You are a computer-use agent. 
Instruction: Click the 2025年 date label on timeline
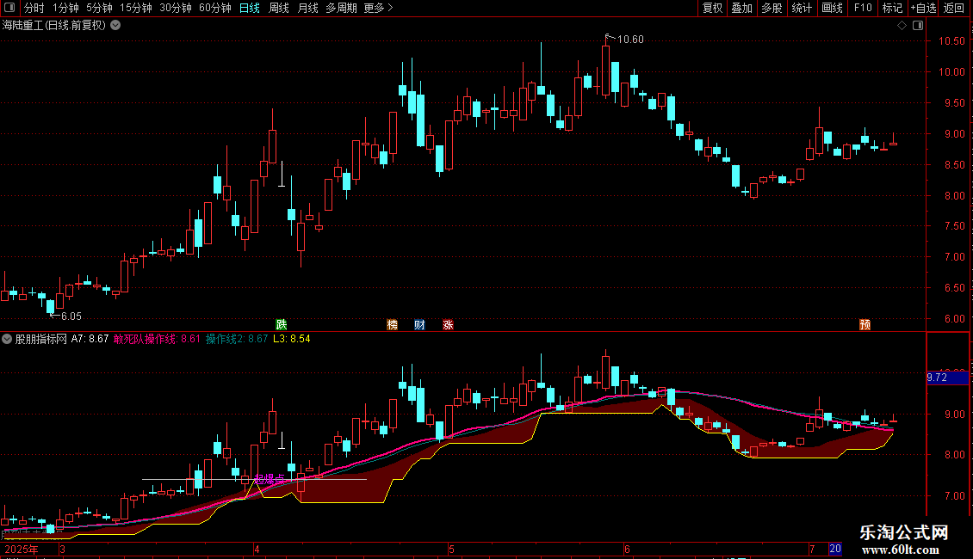tap(22, 550)
